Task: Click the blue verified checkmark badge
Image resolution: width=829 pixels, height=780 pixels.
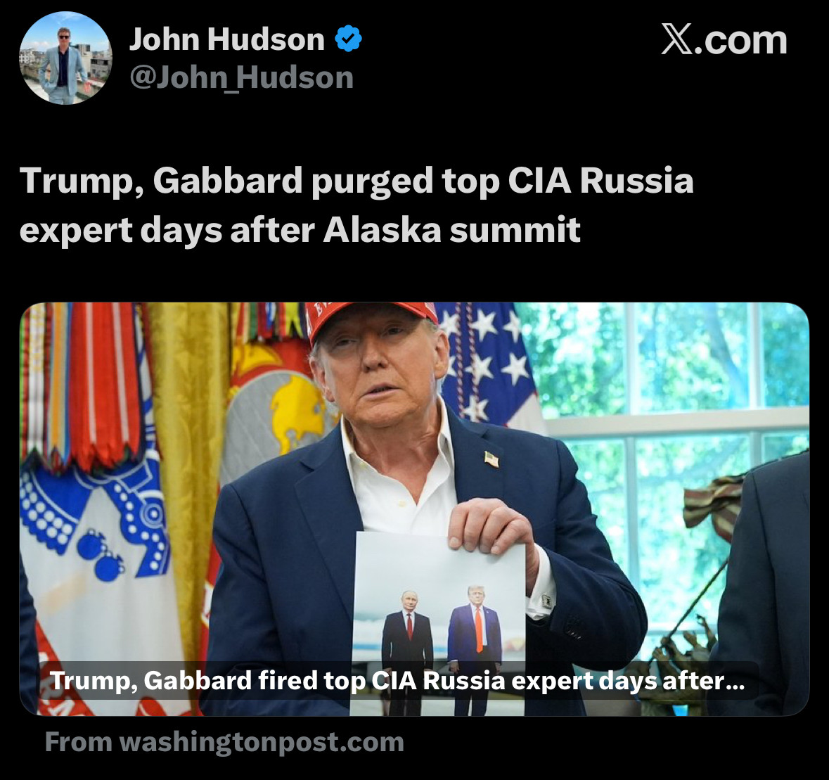Action: (349, 39)
